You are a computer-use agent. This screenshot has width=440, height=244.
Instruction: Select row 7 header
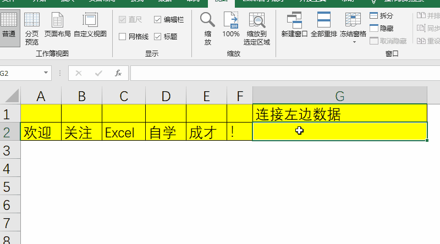pos(10,222)
